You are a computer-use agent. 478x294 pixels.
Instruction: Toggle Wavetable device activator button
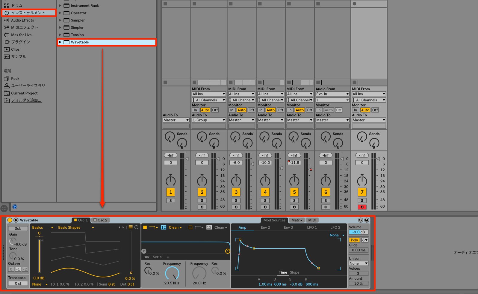click(10, 220)
